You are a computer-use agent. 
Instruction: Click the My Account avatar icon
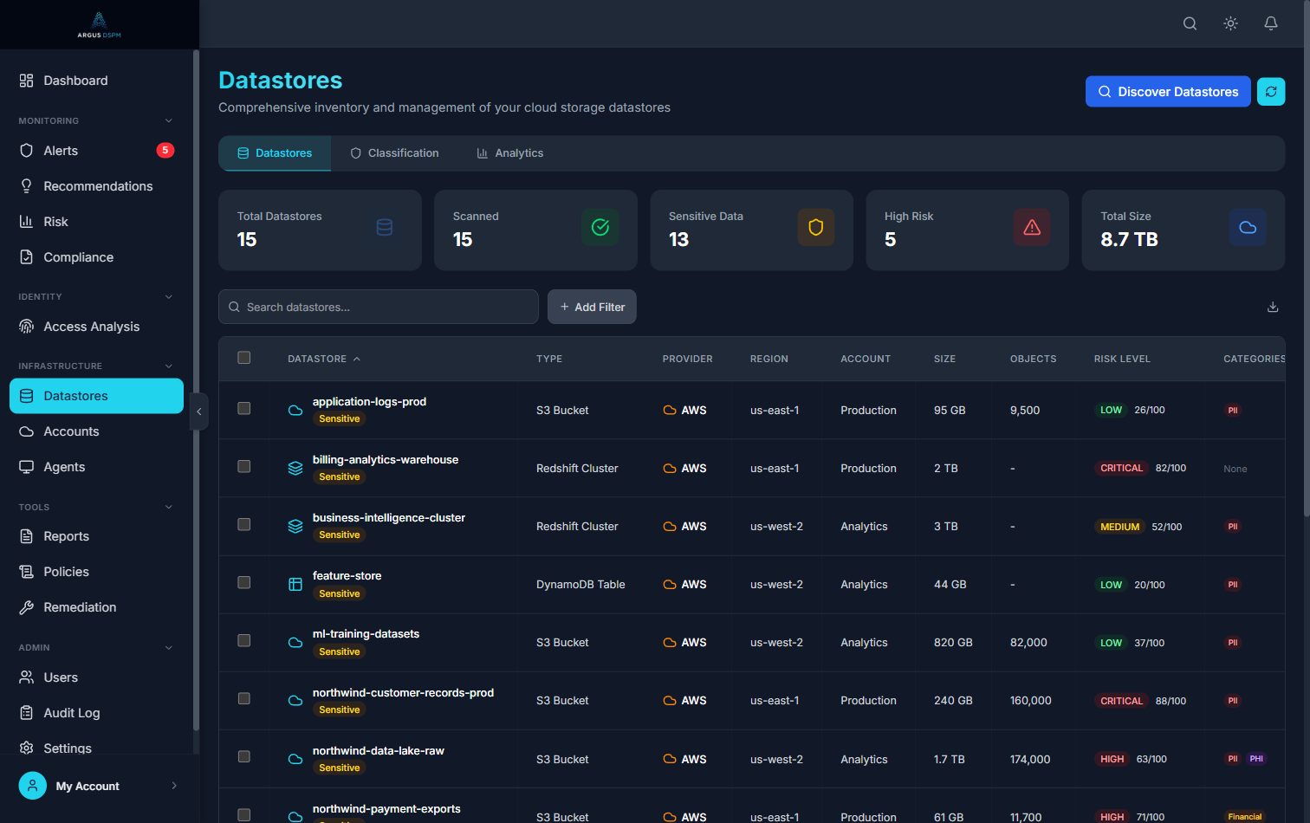point(33,786)
